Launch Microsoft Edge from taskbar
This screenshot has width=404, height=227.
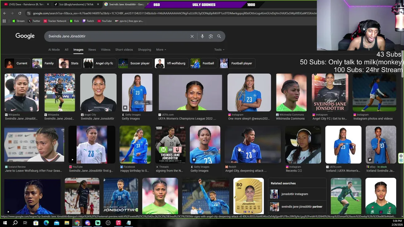[46, 223]
